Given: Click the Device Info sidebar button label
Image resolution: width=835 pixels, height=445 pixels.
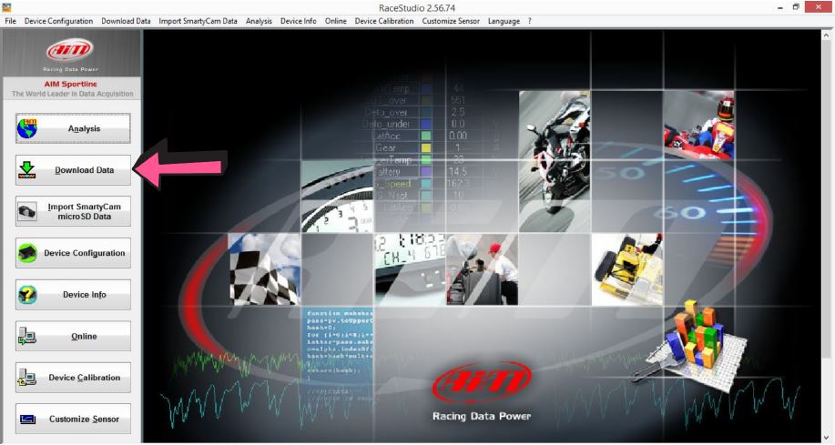Looking at the screenshot, I should coord(84,295).
